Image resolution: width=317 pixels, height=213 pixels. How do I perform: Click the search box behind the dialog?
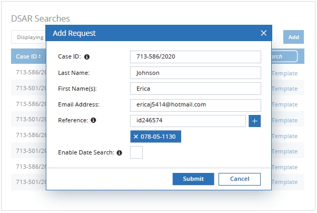pyautogui.click(x=285, y=56)
